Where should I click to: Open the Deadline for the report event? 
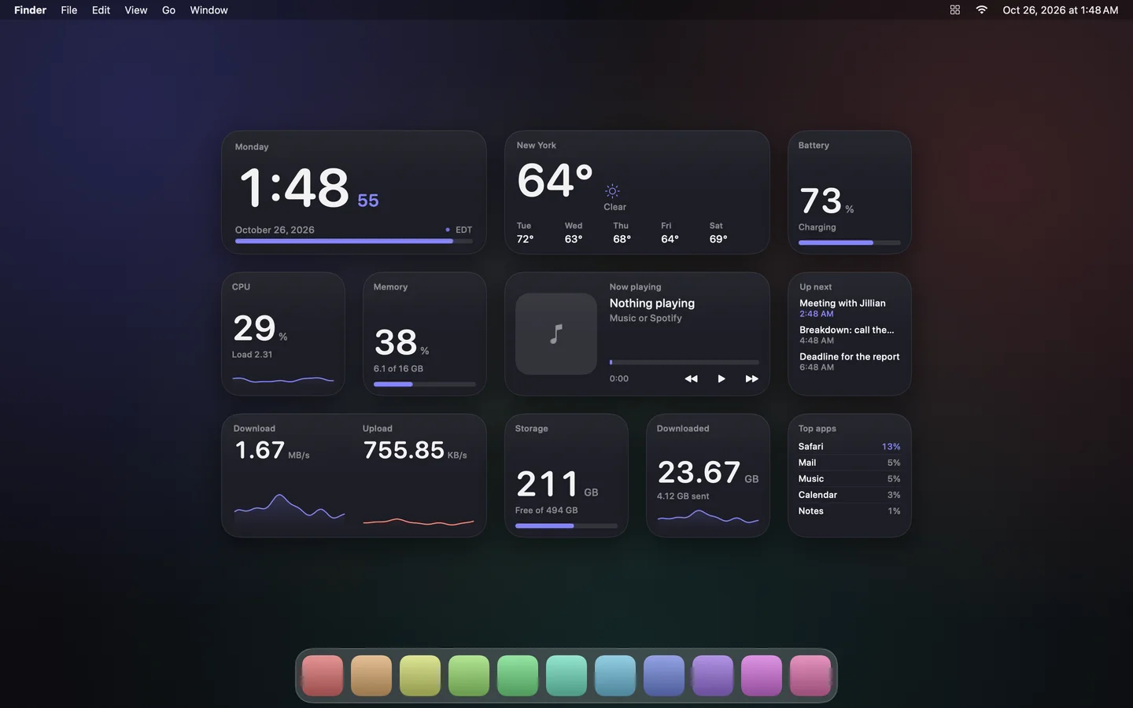click(850, 361)
